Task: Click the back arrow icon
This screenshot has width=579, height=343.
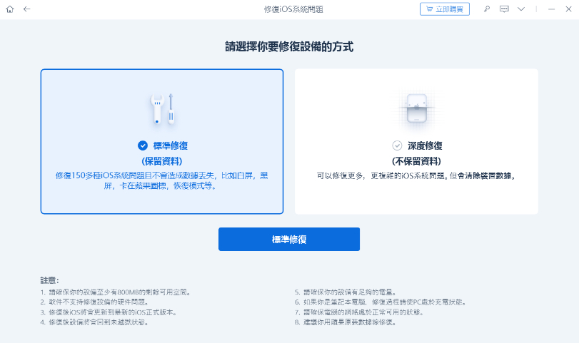Action: click(x=26, y=9)
